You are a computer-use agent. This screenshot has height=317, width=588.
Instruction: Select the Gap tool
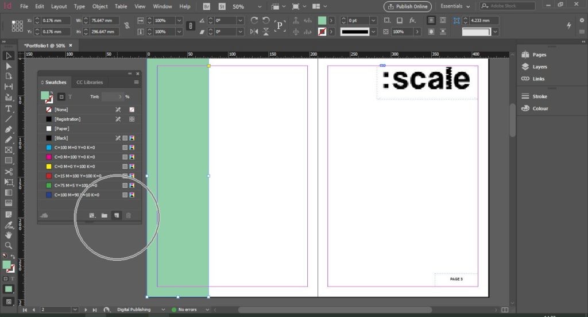[8, 87]
